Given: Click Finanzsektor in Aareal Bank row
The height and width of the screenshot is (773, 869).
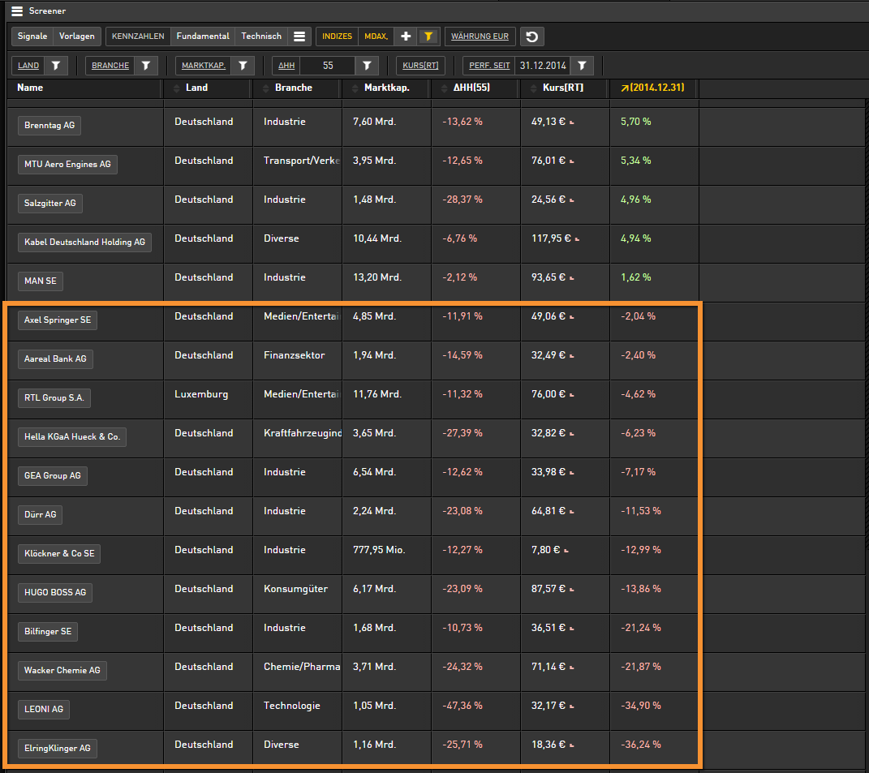Looking at the screenshot, I should pyautogui.click(x=295, y=355).
